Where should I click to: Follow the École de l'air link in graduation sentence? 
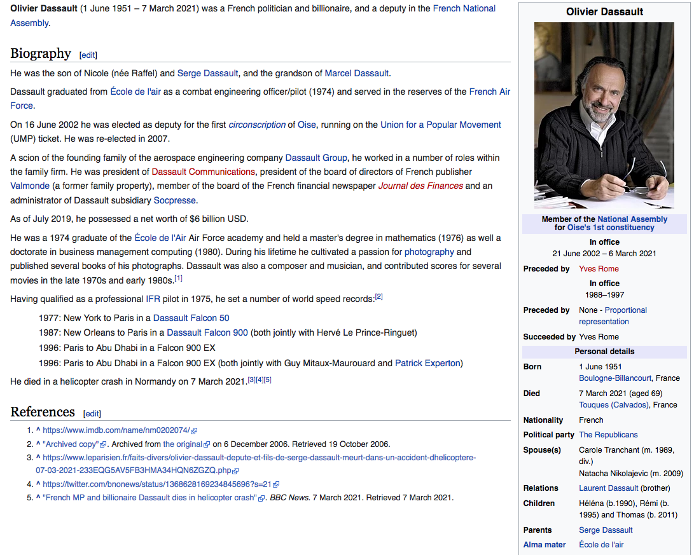pyautogui.click(x=135, y=92)
